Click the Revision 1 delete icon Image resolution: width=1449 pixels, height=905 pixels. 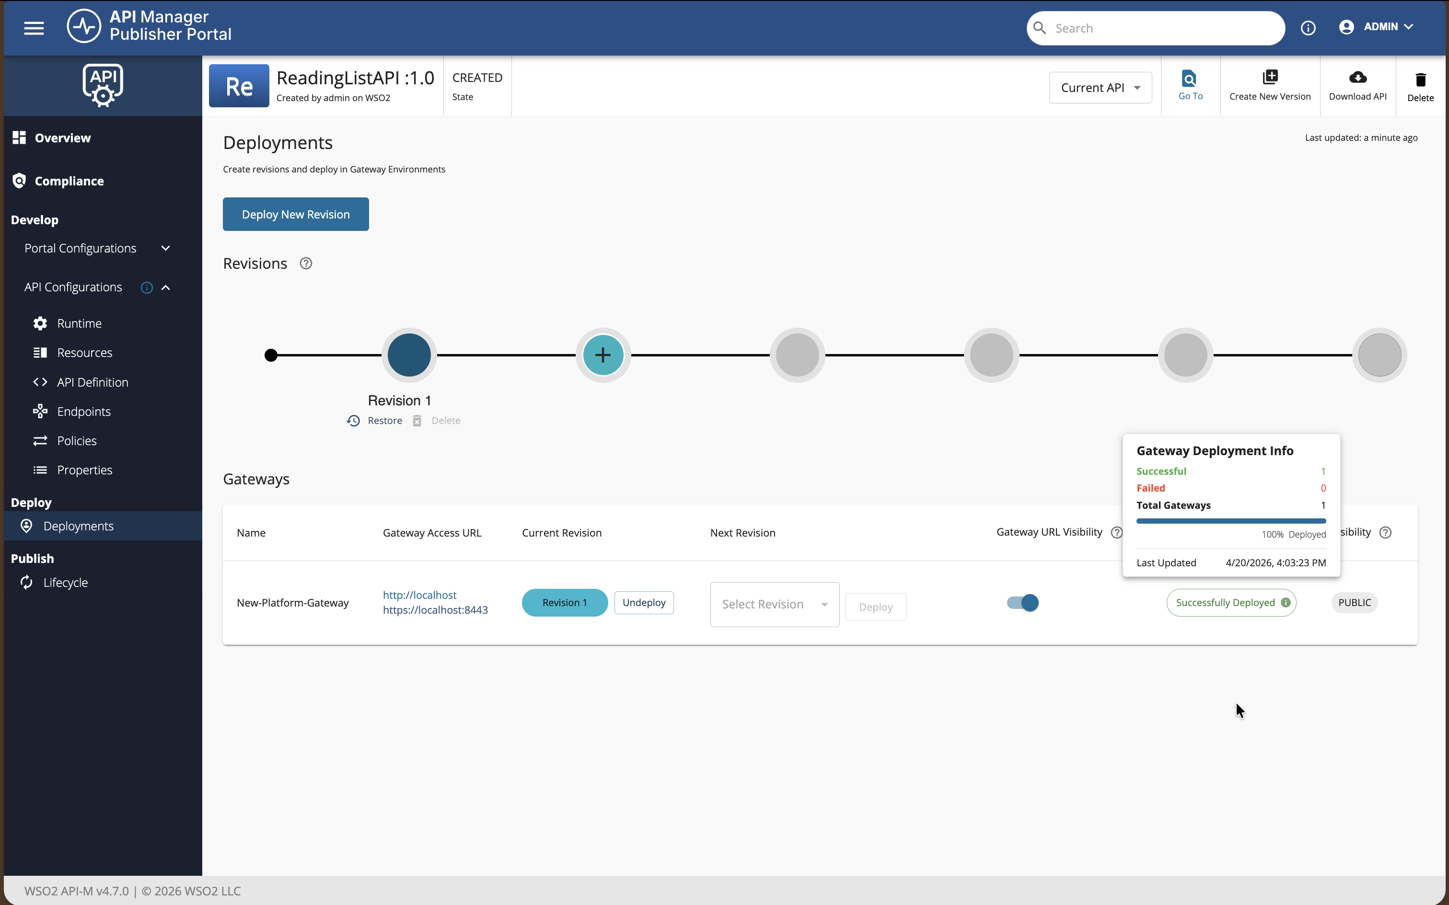417,421
